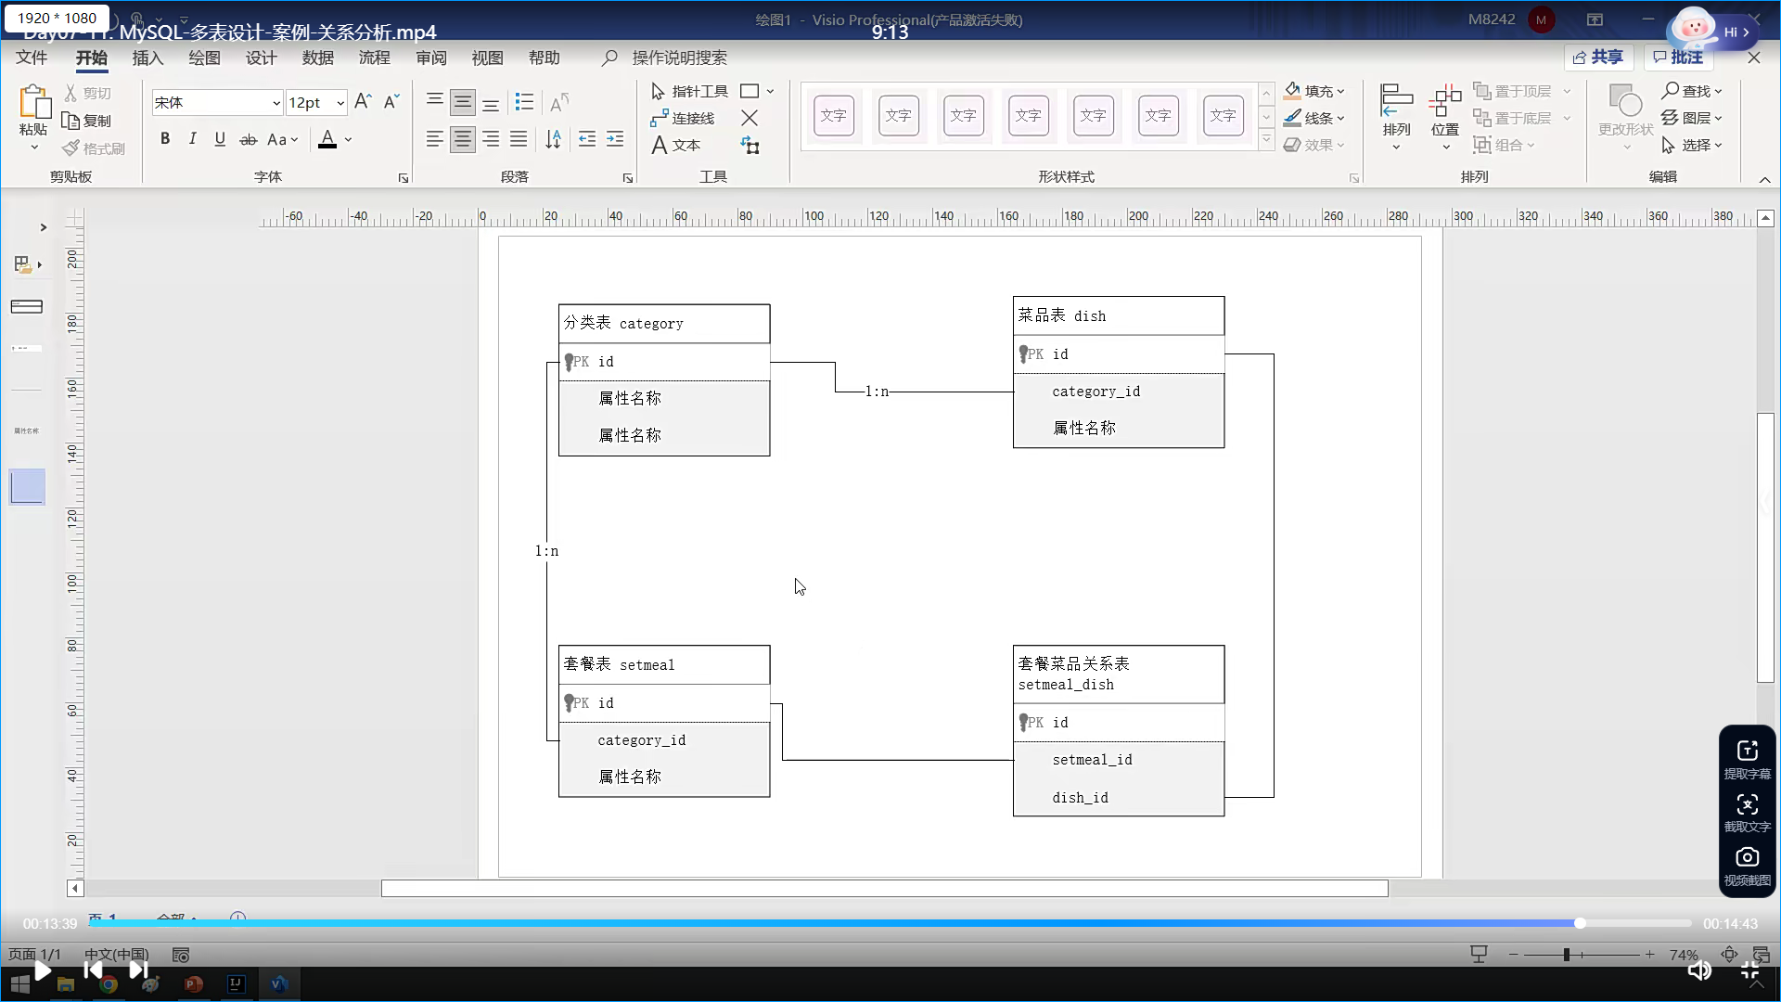The height and width of the screenshot is (1002, 1781).
Task: Click the bullet list icon
Action: (524, 102)
